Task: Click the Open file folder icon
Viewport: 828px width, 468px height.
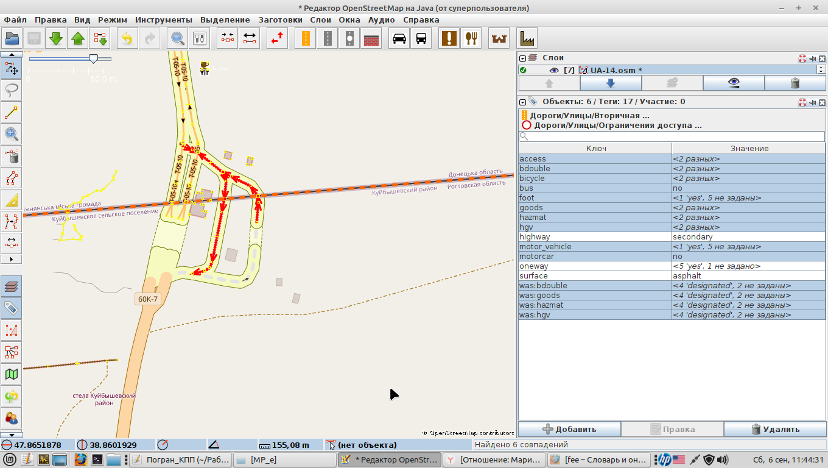Action: point(12,38)
